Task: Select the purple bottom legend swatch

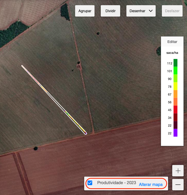Action: (175, 133)
